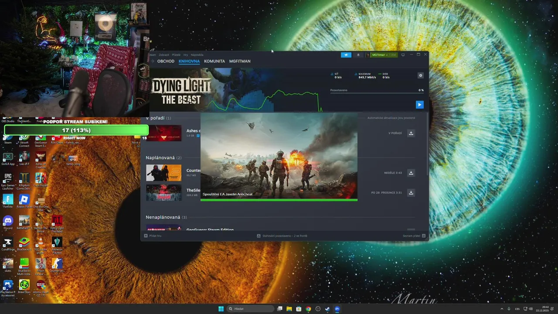Click the Ashes of Creation thumbnail
The image size is (558, 314).
tap(163, 133)
